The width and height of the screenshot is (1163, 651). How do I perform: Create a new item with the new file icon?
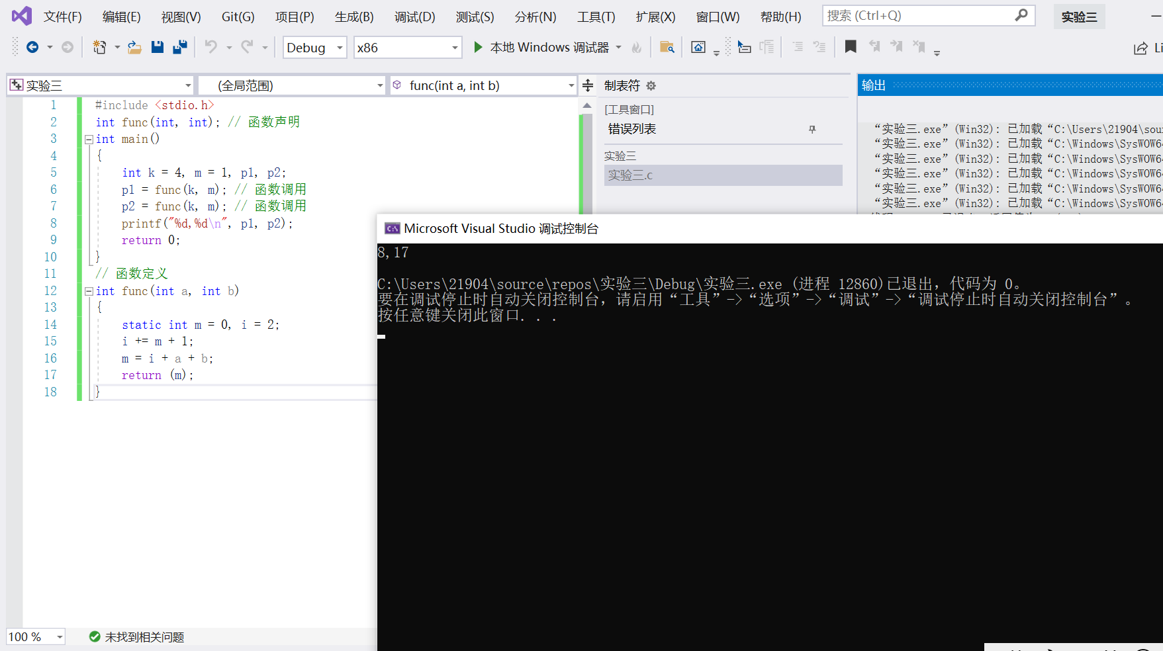click(x=99, y=47)
